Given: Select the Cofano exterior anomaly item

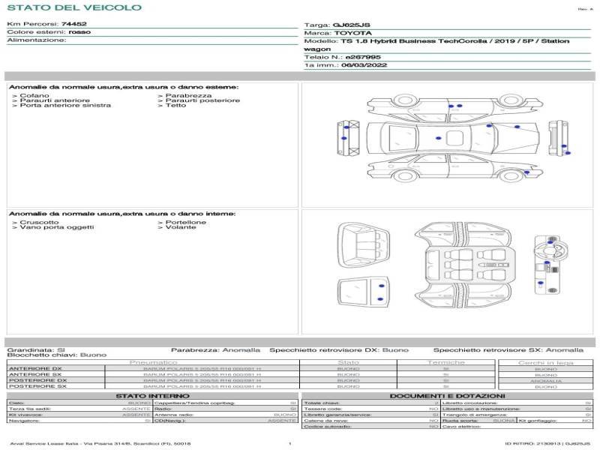Looking at the screenshot, I should [x=34, y=96].
